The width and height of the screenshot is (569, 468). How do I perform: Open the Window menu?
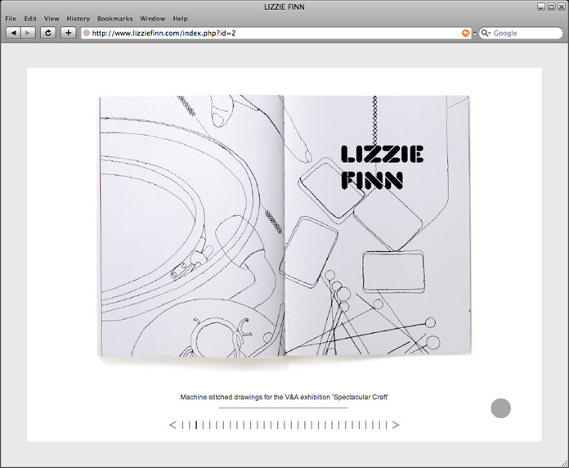click(x=152, y=19)
